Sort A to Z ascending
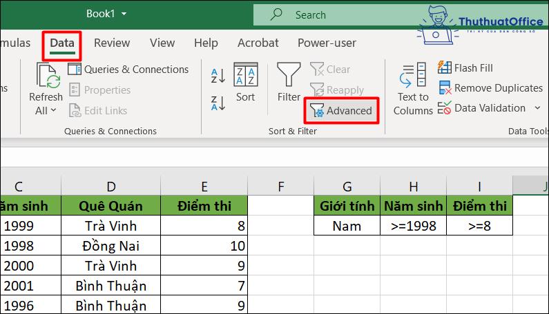The width and height of the screenshot is (549, 314). (218, 76)
